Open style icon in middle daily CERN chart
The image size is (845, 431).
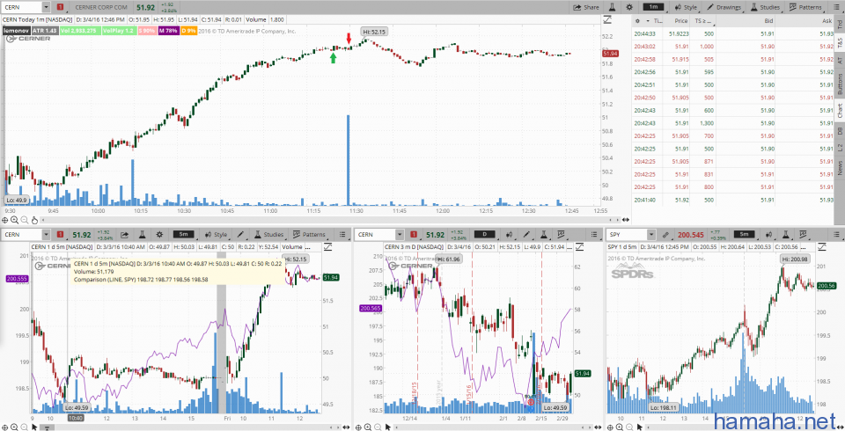point(510,234)
